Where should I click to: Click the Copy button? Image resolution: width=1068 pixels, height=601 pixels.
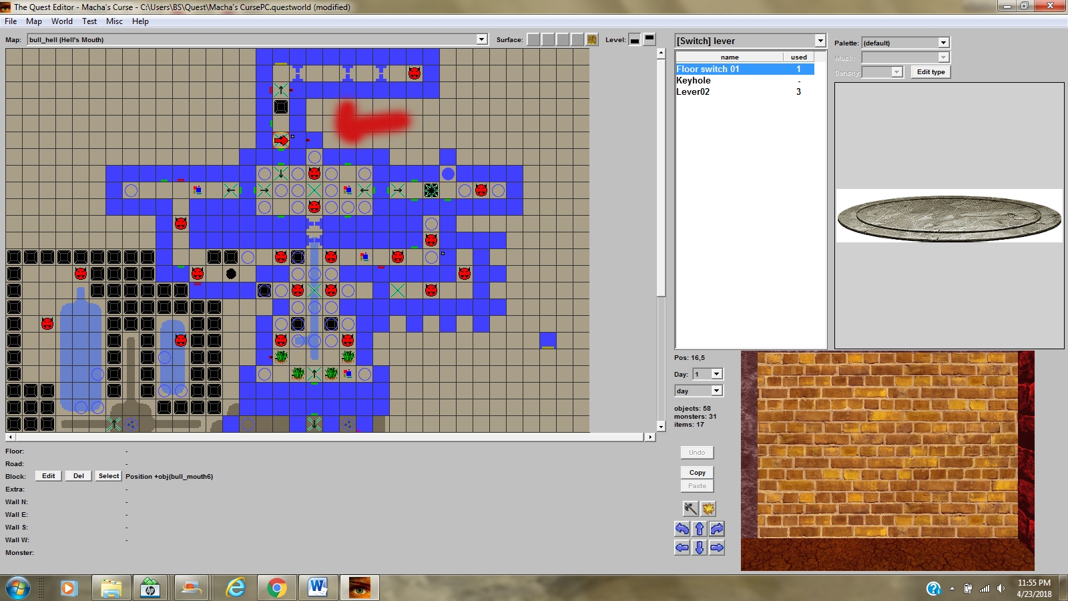coord(697,472)
